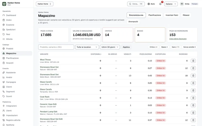Click Sincronizza ora button

click(x=136, y=15)
